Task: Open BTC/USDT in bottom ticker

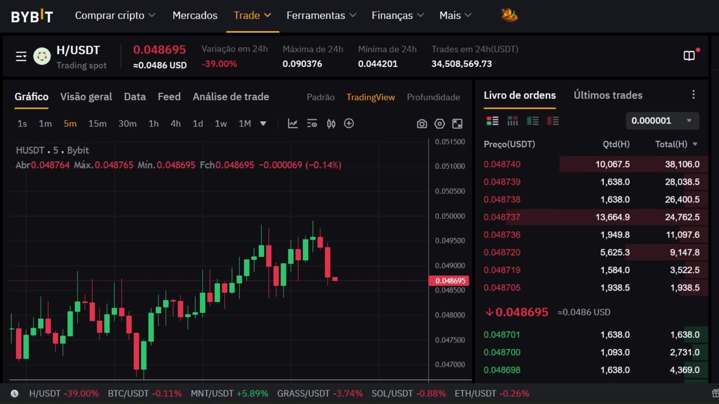Action: click(145, 393)
